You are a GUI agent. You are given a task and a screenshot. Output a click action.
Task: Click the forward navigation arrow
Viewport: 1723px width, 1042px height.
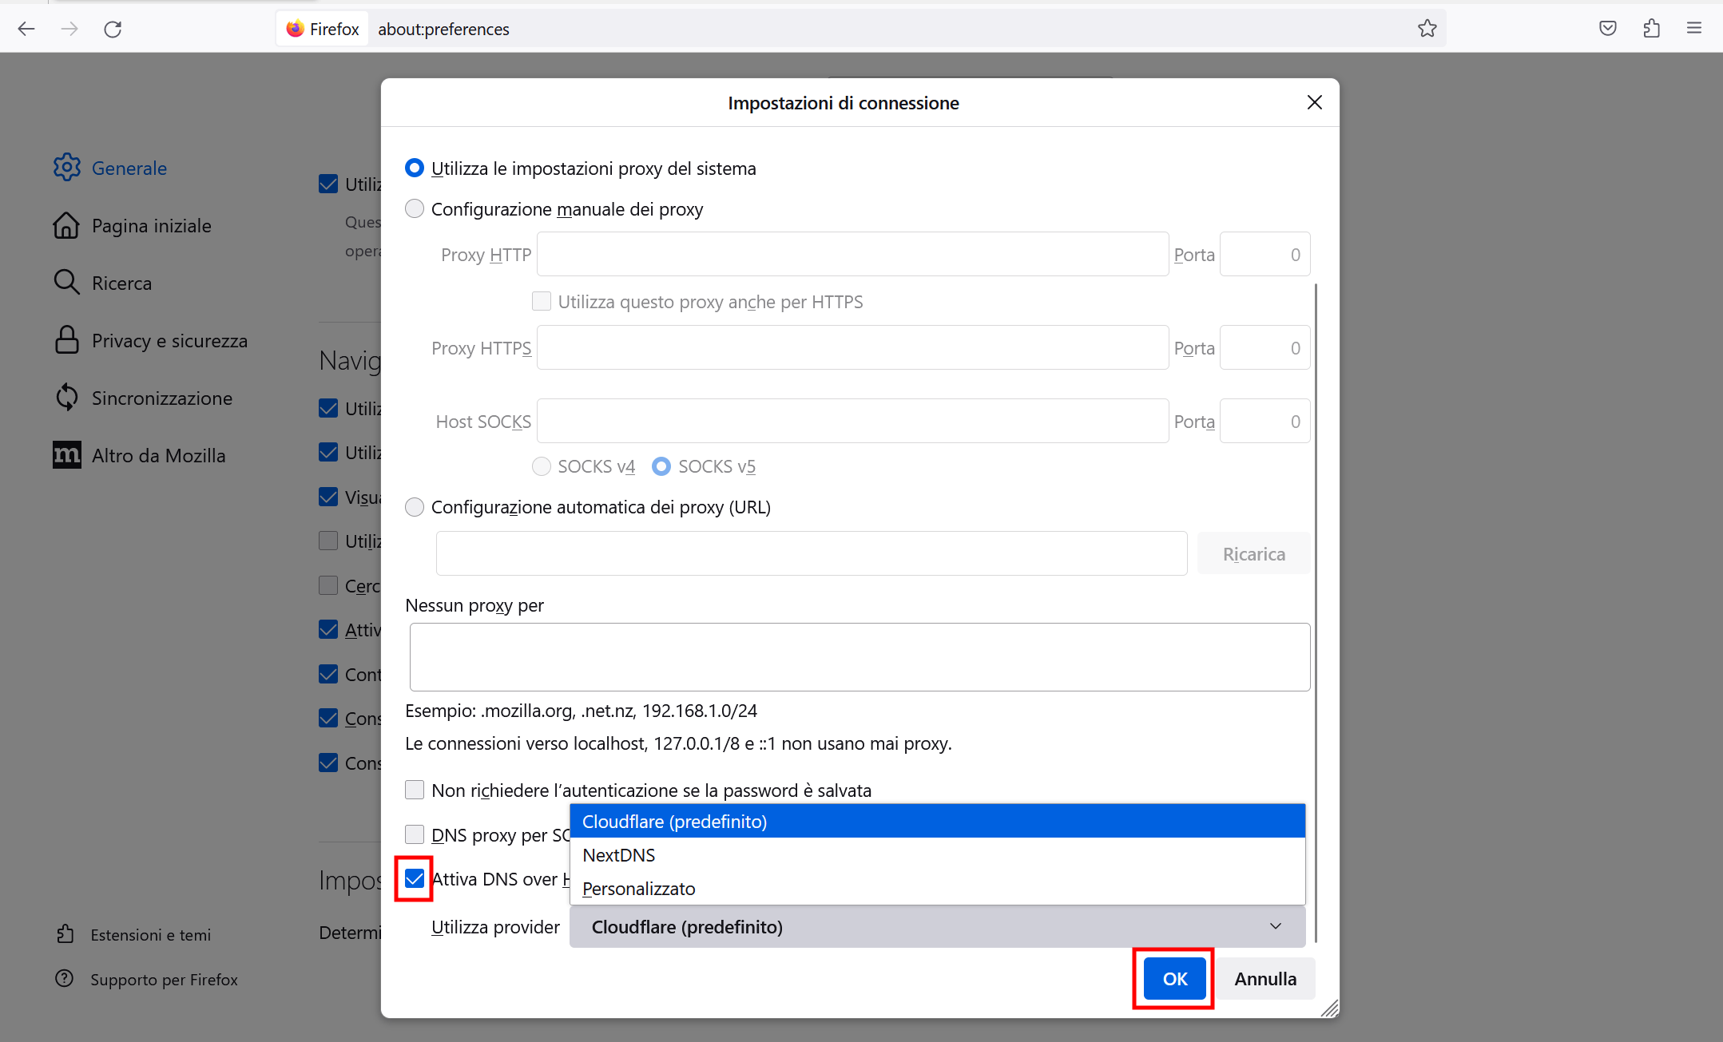70,29
